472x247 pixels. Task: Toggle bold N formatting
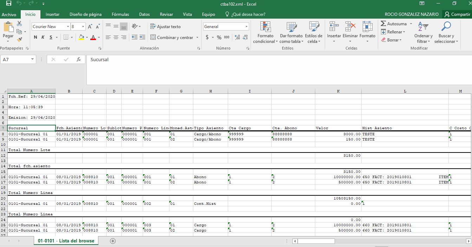click(x=35, y=37)
